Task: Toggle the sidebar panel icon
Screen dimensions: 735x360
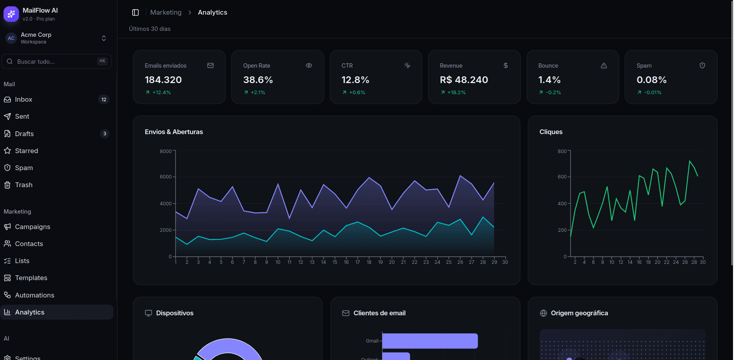Action: click(135, 13)
